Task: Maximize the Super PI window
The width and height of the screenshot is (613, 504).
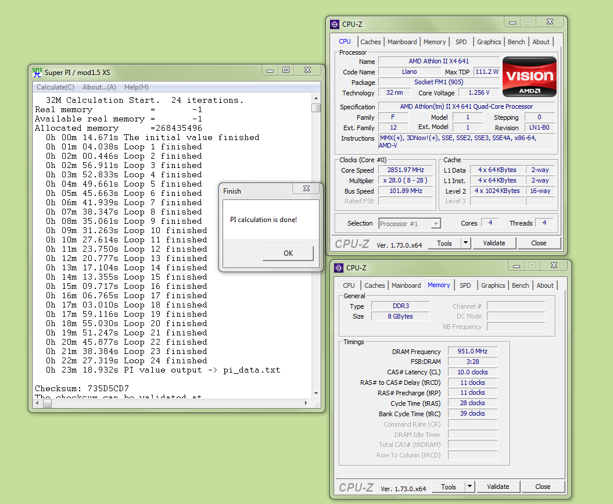Action: tap(286, 70)
